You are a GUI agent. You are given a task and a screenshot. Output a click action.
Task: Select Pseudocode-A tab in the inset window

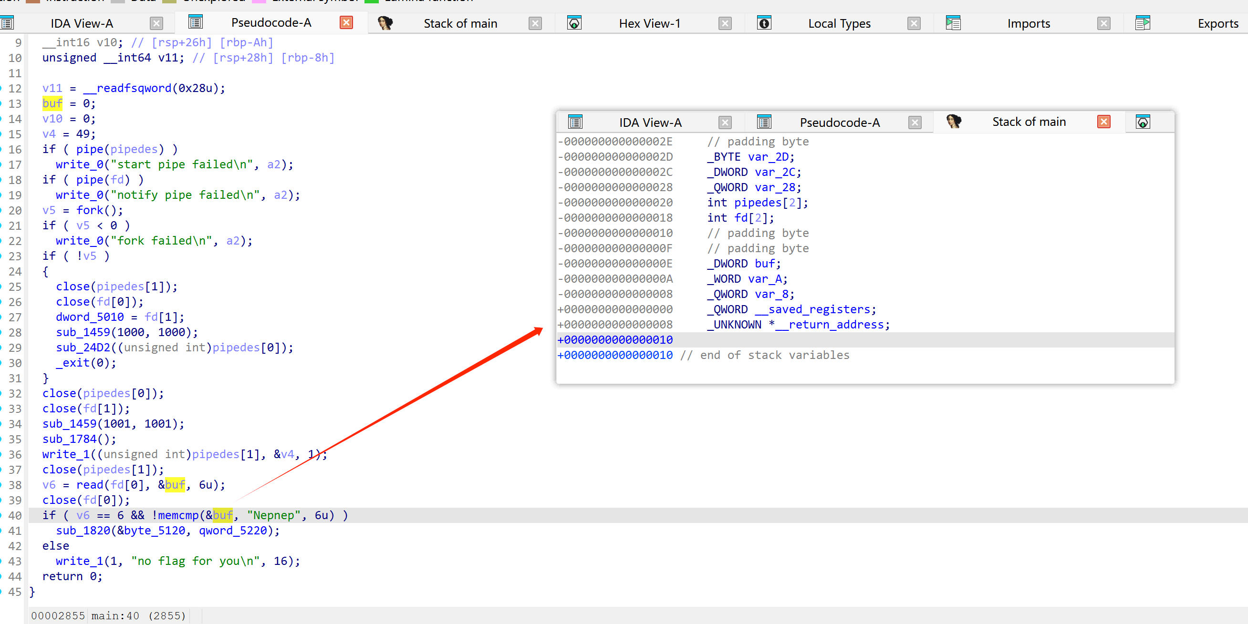pos(840,123)
